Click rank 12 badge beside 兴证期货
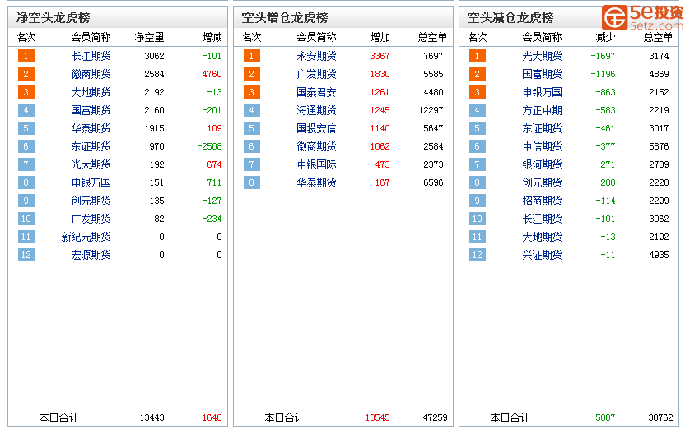This screenshot has width=690, height=438. 478,255
